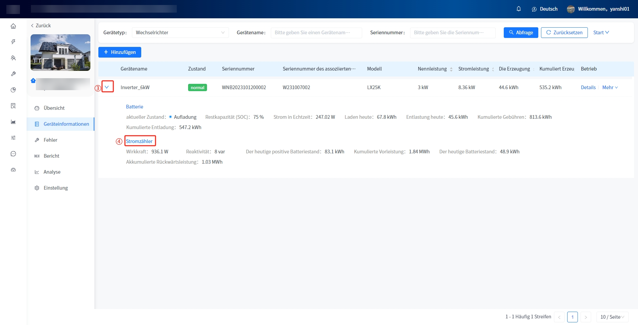Viewport: 638px width, 325px height.
Task: Collapse the Inverter_6kW row details
Action: tap(107, 87)
